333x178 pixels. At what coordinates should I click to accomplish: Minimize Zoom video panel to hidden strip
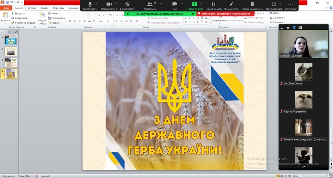pyautogui.click(x=282, y=27)
